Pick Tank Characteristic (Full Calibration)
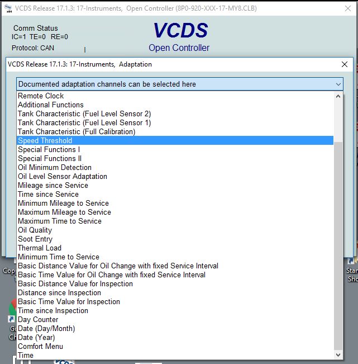The width and height of the screenshot is (358, 364). (175, 131)
